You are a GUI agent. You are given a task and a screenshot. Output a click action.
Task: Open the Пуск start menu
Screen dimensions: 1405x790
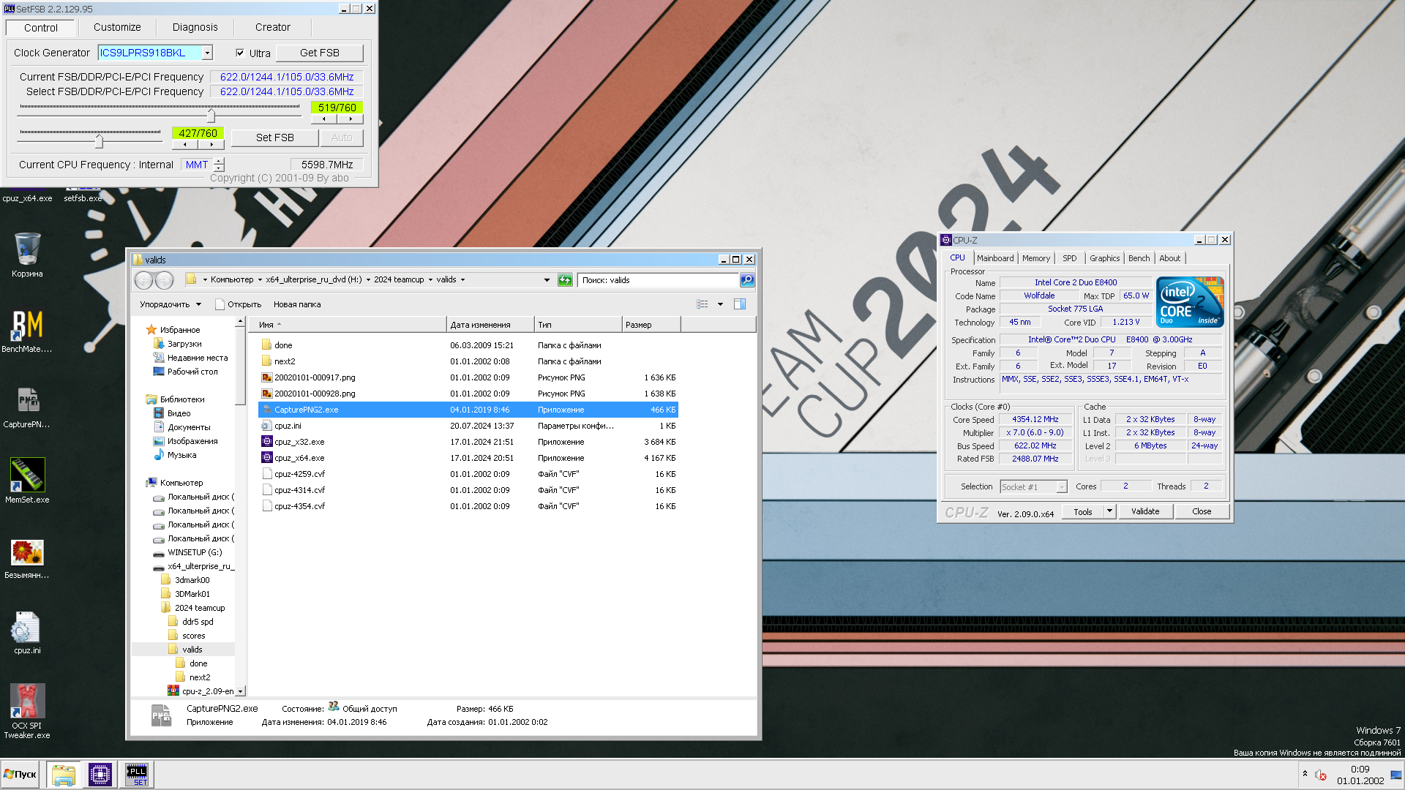20,775
